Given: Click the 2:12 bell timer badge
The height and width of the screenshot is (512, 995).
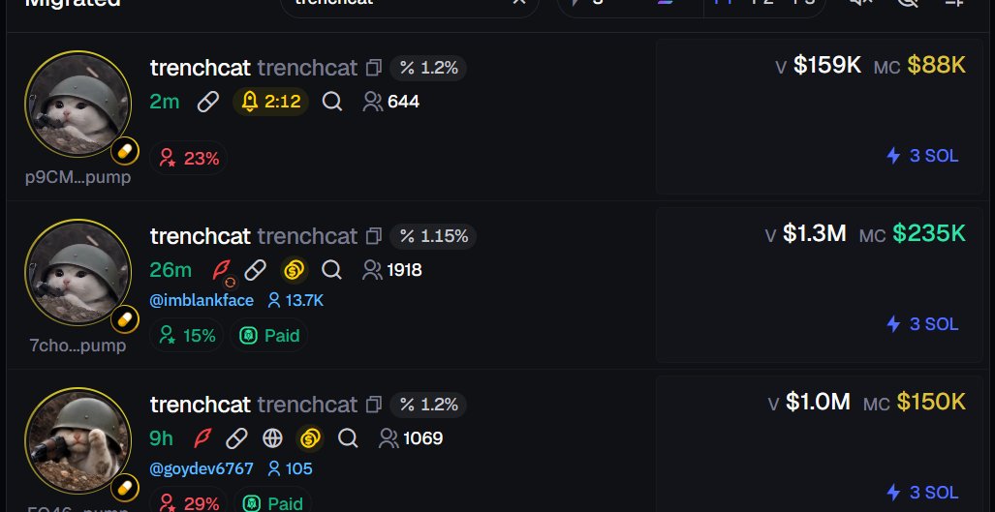Looking at the screenshot, I should click(271, 102).
